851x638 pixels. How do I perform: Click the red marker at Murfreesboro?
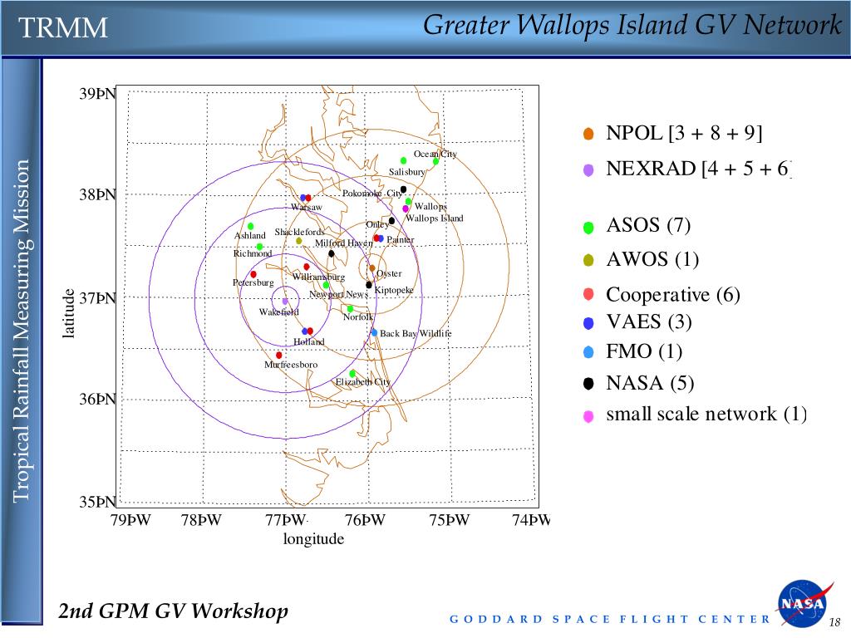tap(279, 356)
